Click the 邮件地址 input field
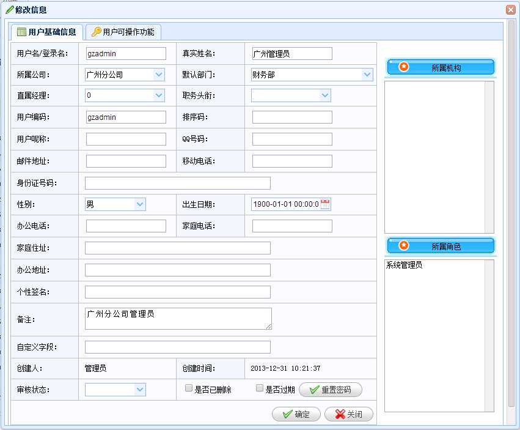The image size is (520, 430). (x=126, y=161)
